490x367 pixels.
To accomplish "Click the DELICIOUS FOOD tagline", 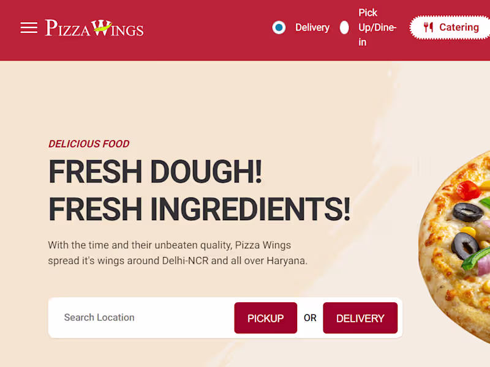I will point(89,144).
